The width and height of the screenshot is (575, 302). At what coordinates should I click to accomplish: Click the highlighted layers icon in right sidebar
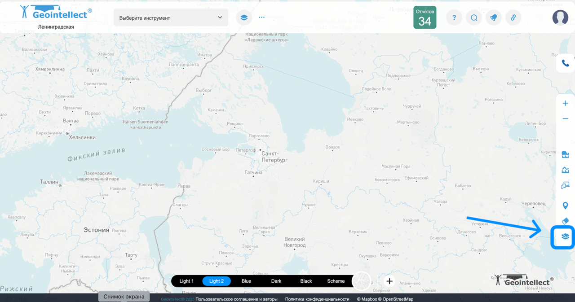tap(565, 236)
